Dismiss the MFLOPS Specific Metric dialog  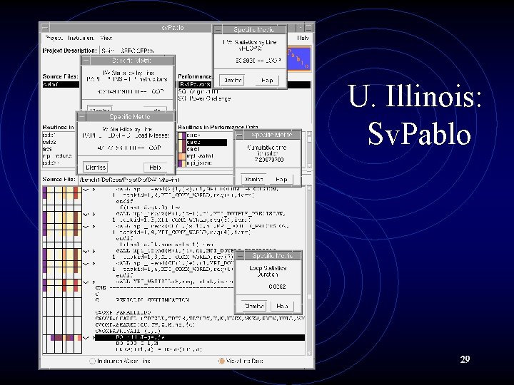point(232,80)
